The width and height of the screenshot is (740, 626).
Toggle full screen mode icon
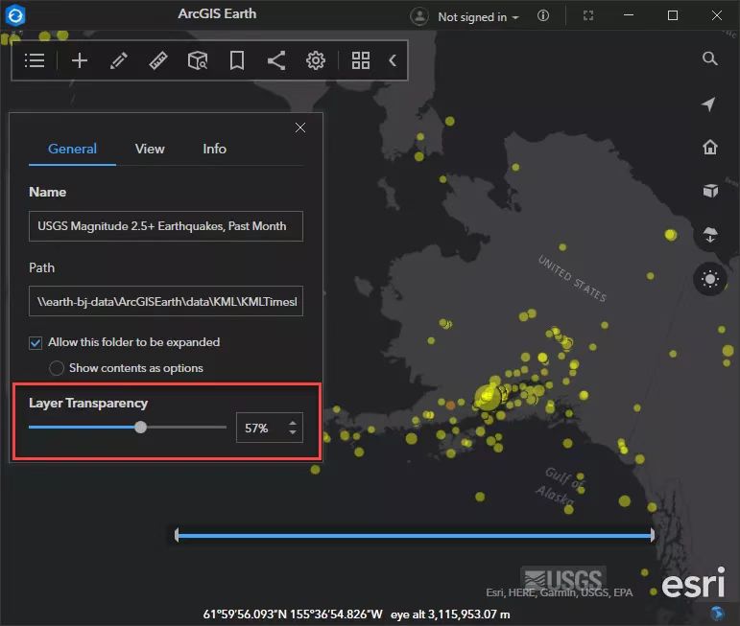coord(588,15)
